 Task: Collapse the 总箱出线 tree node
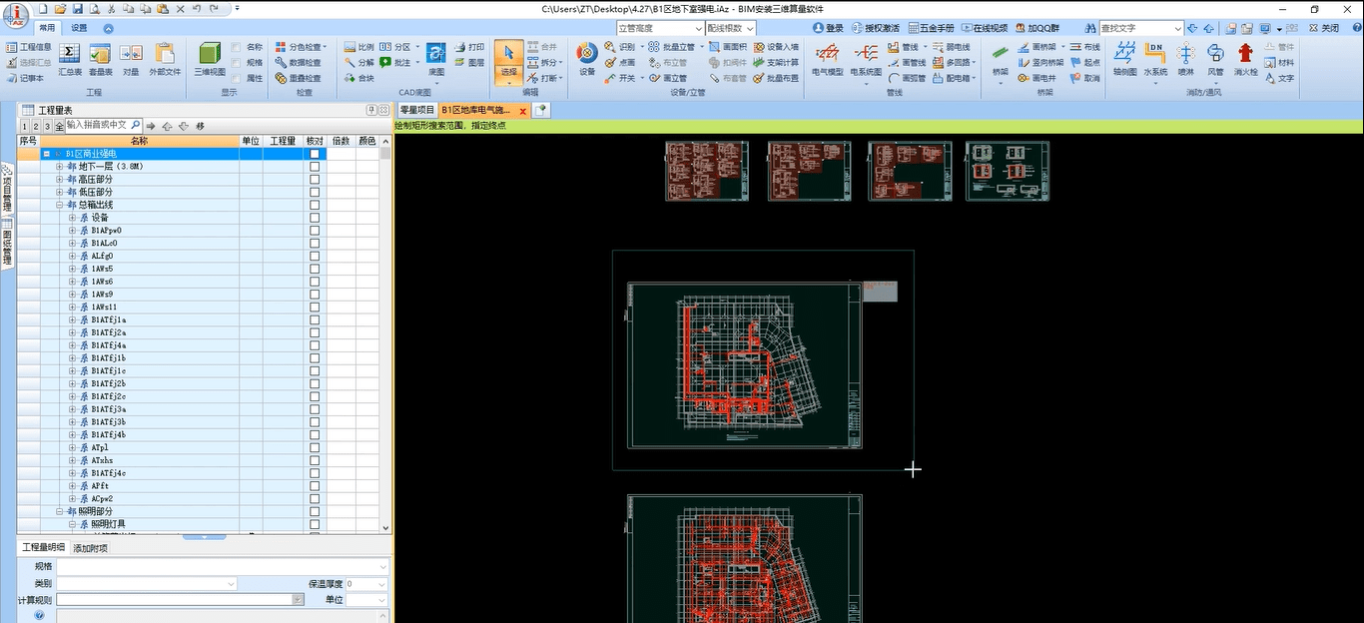(x=60, y=205)
